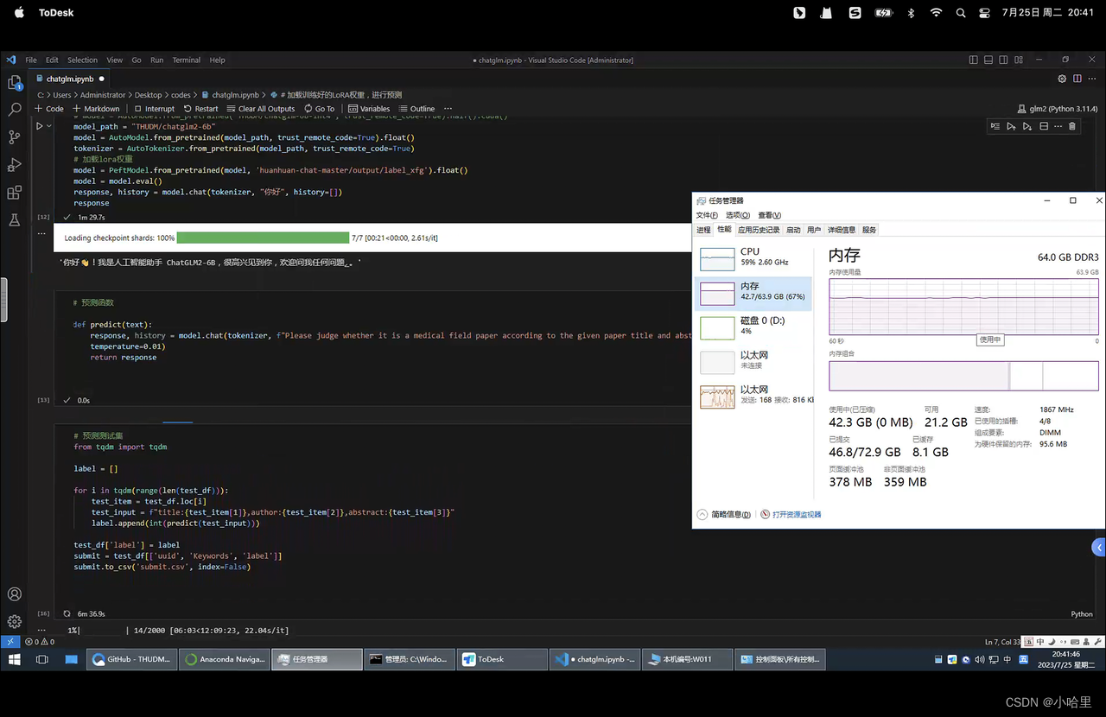Open the Explorer view in the activity bar

point(15,83)
